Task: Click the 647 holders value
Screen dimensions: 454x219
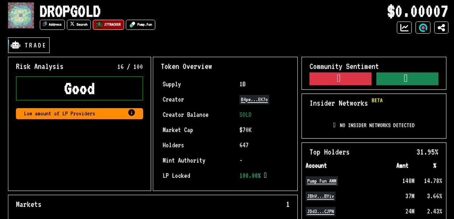Action: 244,145
